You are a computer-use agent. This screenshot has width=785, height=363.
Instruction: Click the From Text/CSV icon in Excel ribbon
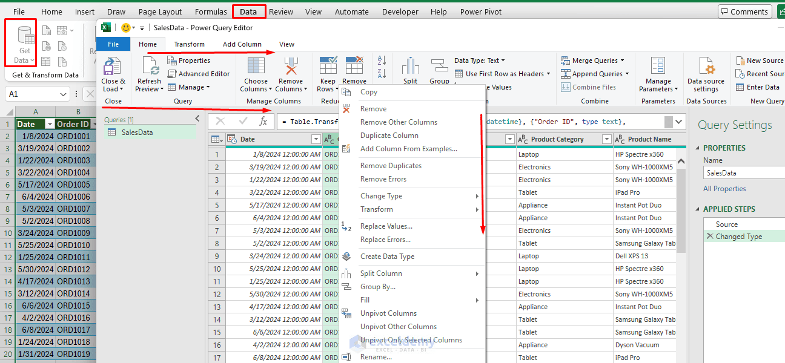point(47,30)
